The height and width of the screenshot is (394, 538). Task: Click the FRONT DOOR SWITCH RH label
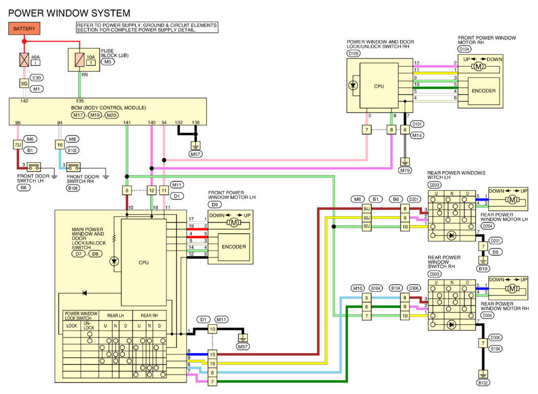coord(82,179)
